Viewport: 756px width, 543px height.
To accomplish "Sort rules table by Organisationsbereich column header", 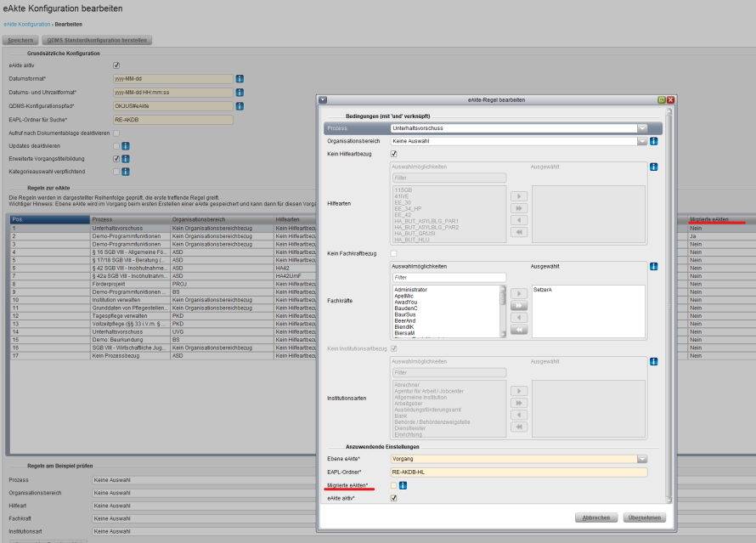I will coord(222,219).
